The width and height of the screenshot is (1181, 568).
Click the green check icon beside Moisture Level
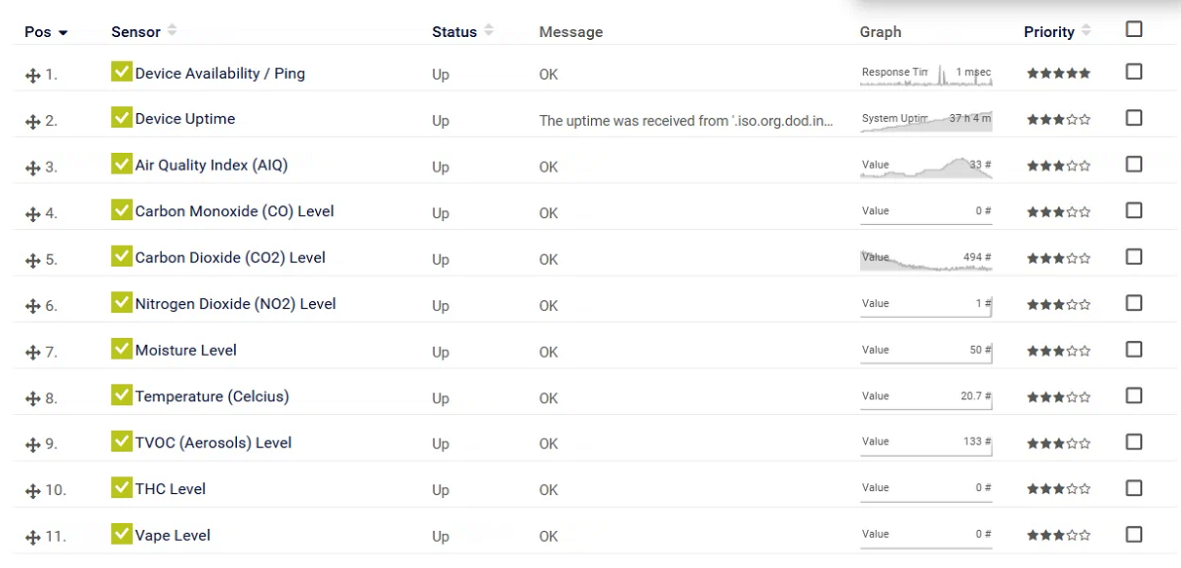click(x=121, y=349)
